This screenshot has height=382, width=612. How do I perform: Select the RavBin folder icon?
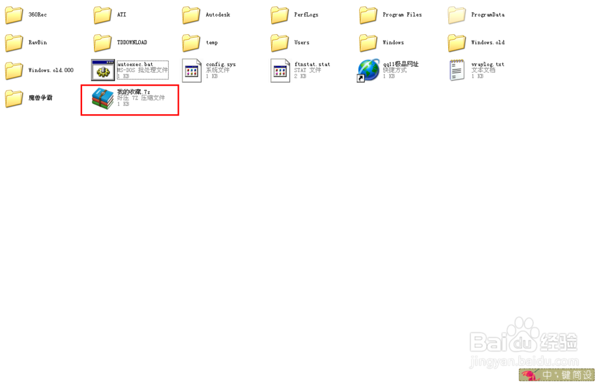pos(14,43)
